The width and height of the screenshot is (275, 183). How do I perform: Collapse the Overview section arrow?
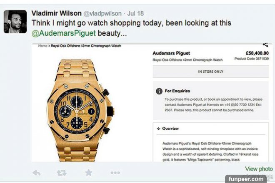point(159,129)
